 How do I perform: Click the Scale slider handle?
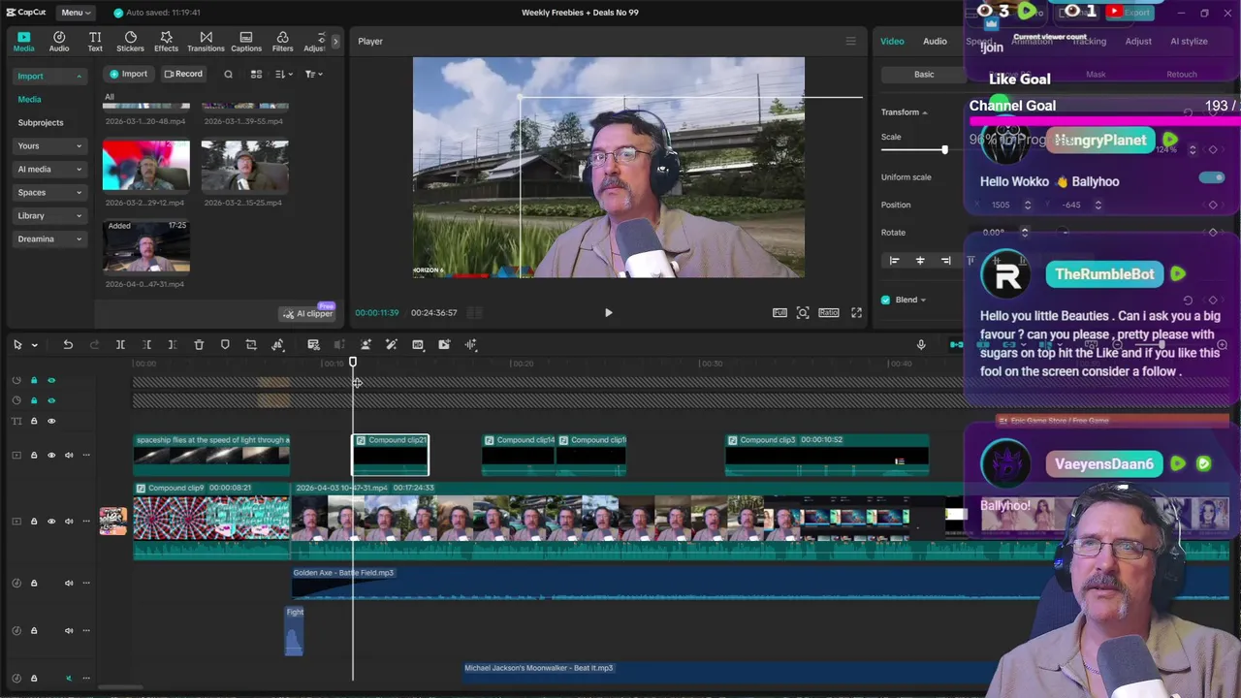[944, 150]
